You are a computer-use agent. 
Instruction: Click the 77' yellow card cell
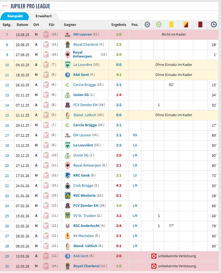(x=171, y=226)
